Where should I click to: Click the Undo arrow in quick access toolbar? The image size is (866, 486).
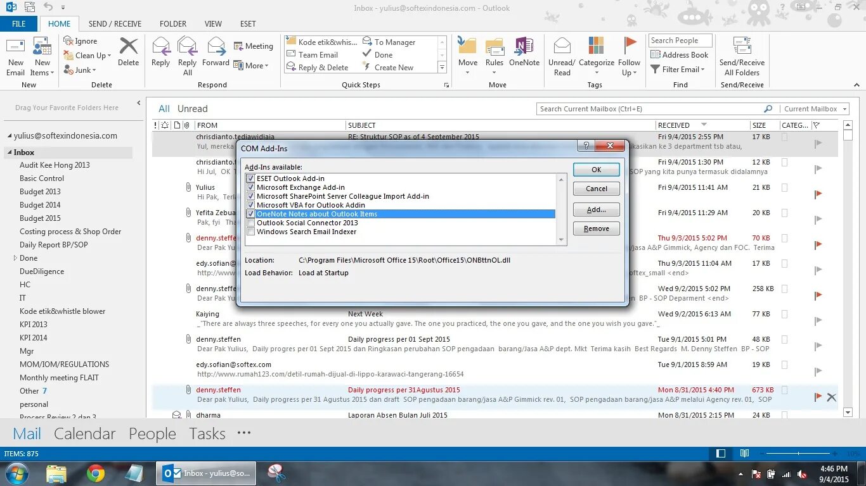point(48,8)
